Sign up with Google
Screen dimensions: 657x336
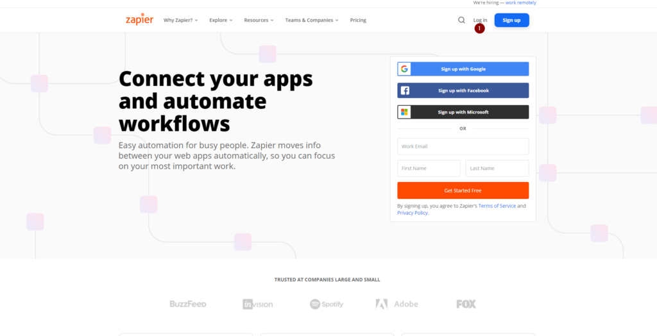click(x=463, y=69)
